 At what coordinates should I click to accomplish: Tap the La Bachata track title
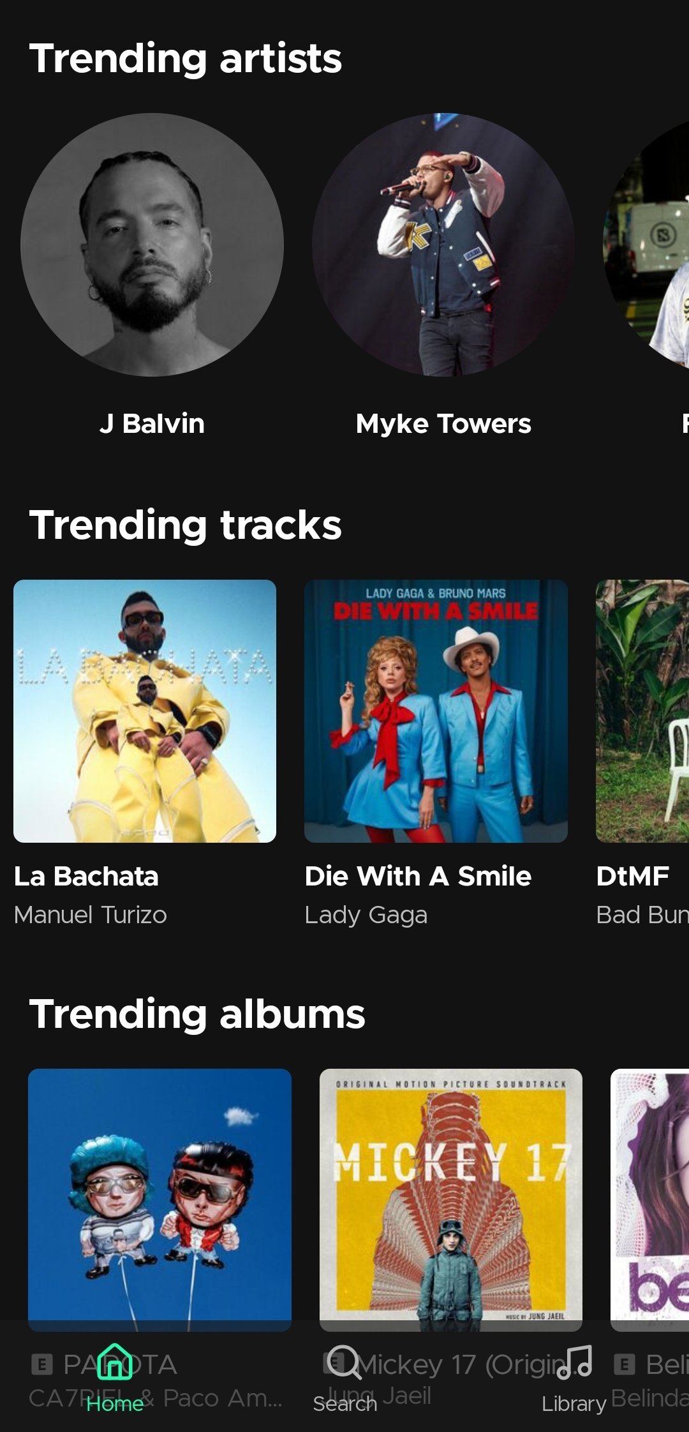pos(86,877)
